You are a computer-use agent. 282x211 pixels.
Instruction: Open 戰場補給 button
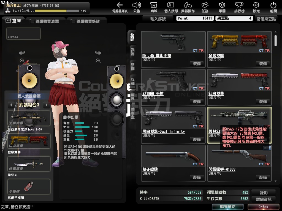click(x=227, y=207)
